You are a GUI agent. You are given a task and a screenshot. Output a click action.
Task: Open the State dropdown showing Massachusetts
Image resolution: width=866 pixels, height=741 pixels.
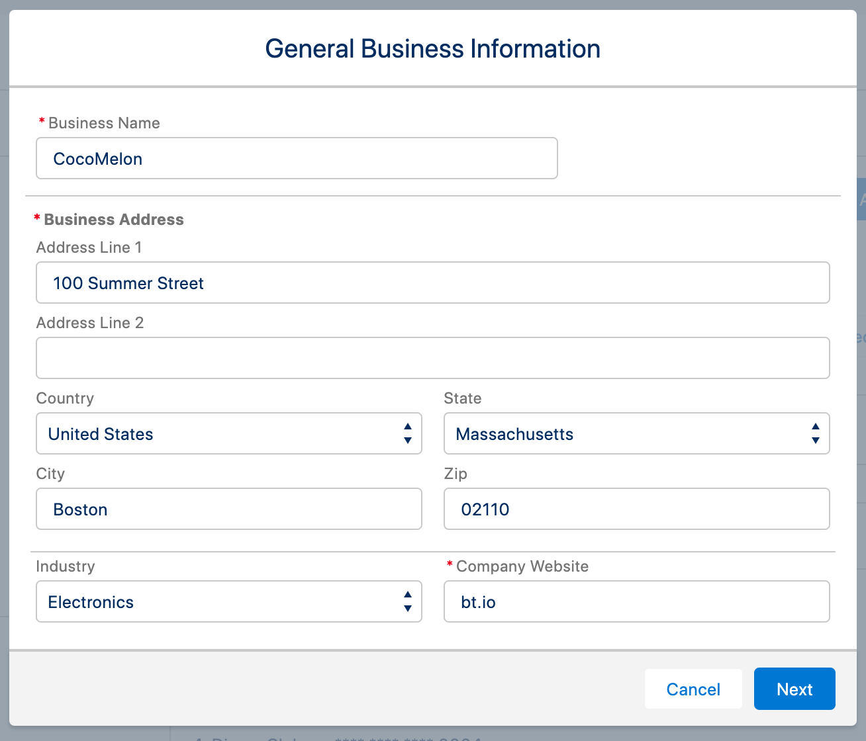coord(636,433)
